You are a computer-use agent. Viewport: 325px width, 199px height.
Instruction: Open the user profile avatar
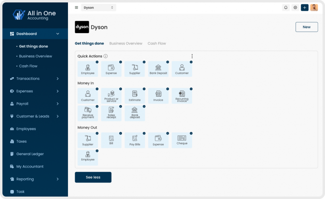(314, 8)
